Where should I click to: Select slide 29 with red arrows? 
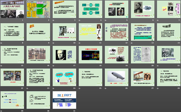(x=12, y=100)
